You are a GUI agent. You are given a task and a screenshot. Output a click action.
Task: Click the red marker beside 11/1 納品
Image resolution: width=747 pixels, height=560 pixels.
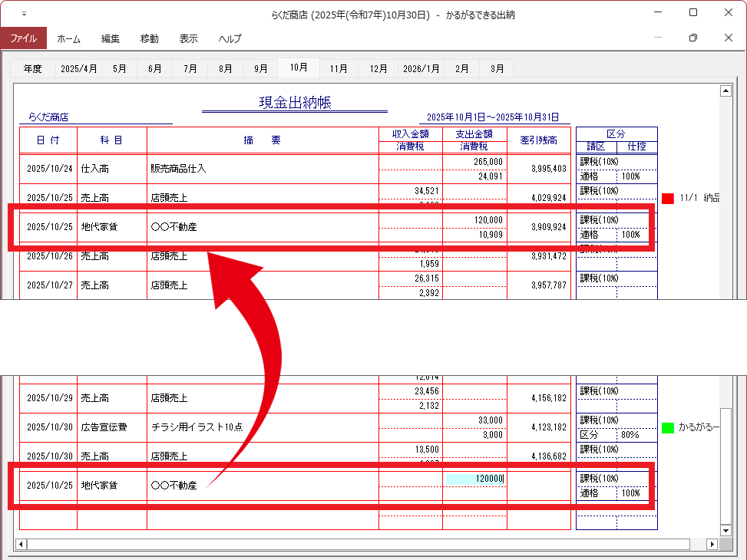coord(667,199)
